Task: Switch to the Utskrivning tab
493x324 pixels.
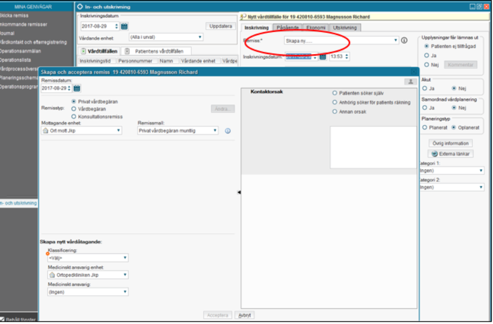Action: pos(346,27)
